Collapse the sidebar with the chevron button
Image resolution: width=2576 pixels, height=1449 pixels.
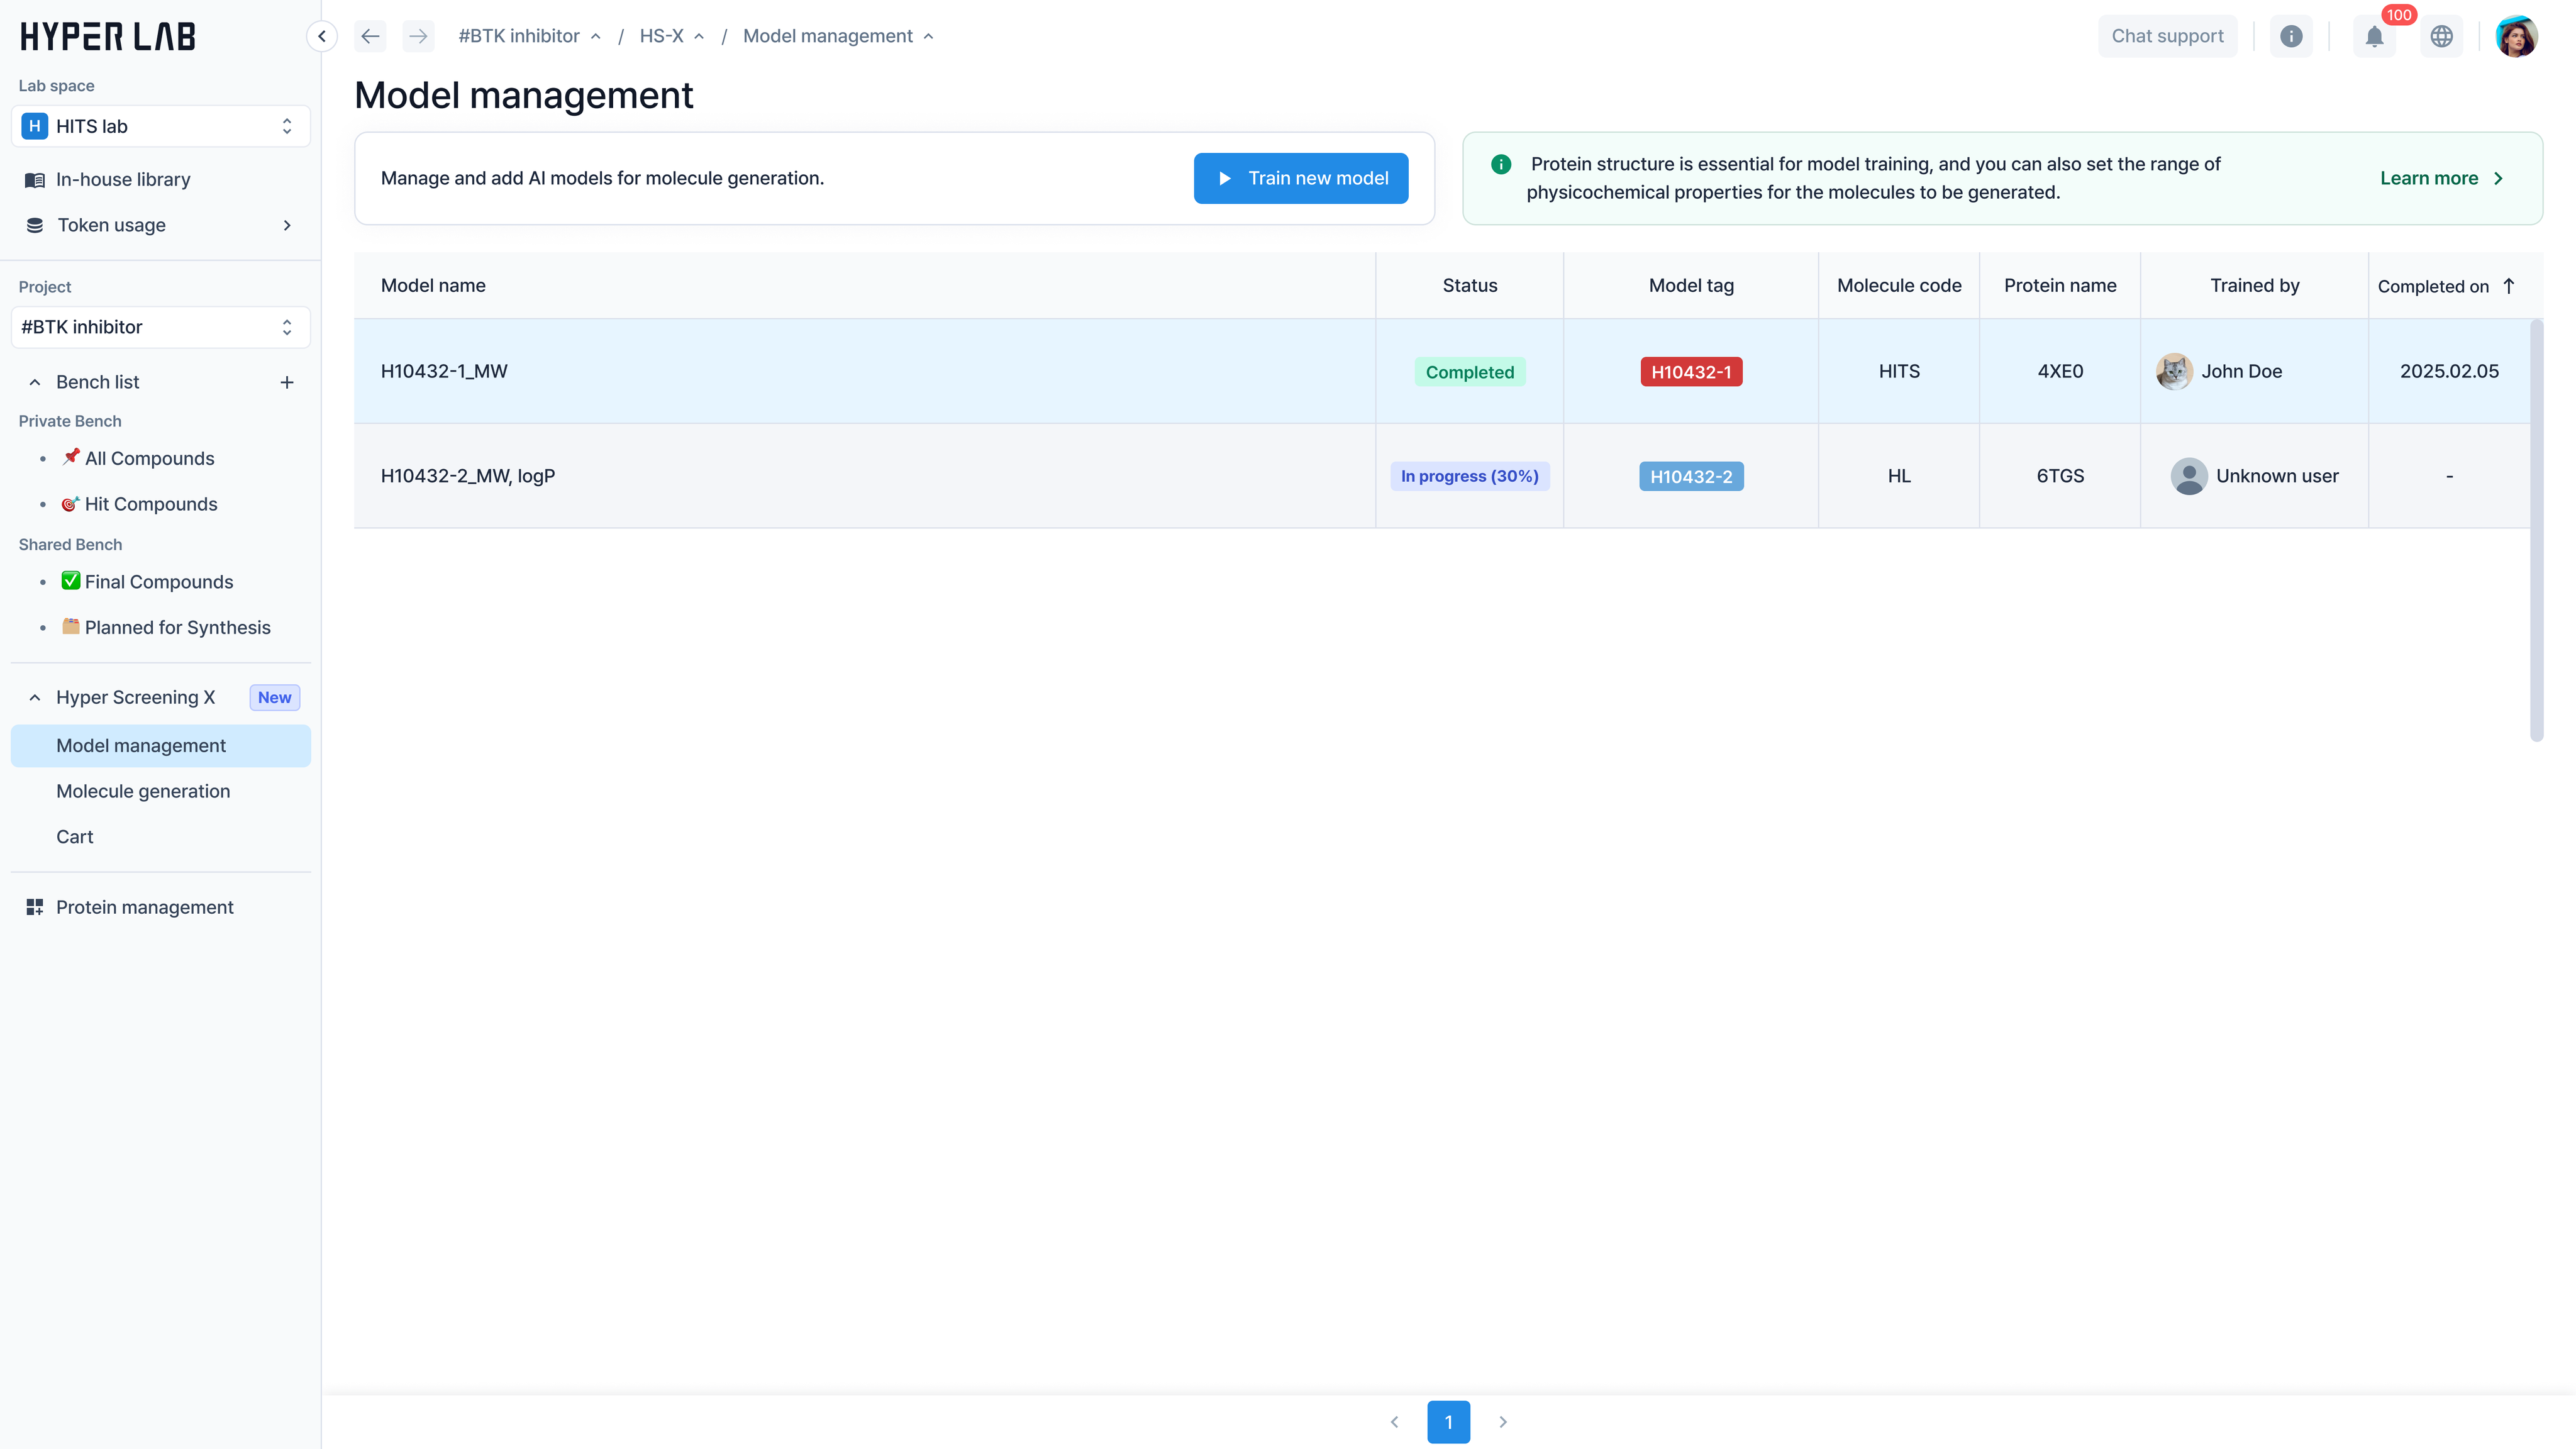tap(321, 36)
